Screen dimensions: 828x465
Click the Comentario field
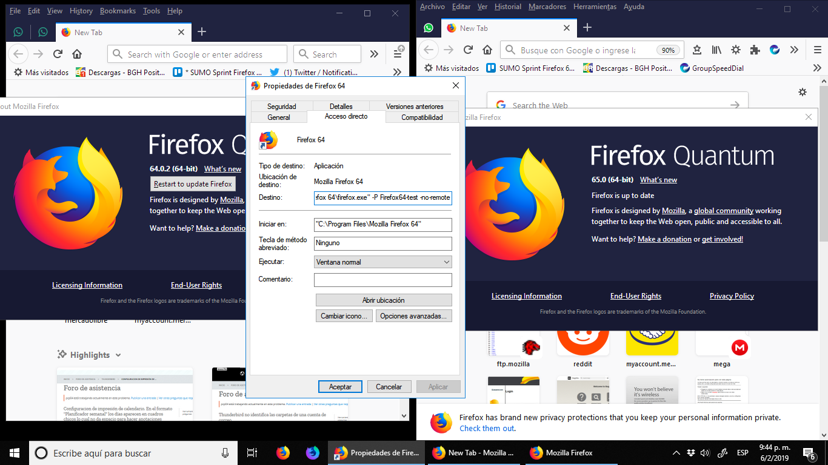click(383, 280)
